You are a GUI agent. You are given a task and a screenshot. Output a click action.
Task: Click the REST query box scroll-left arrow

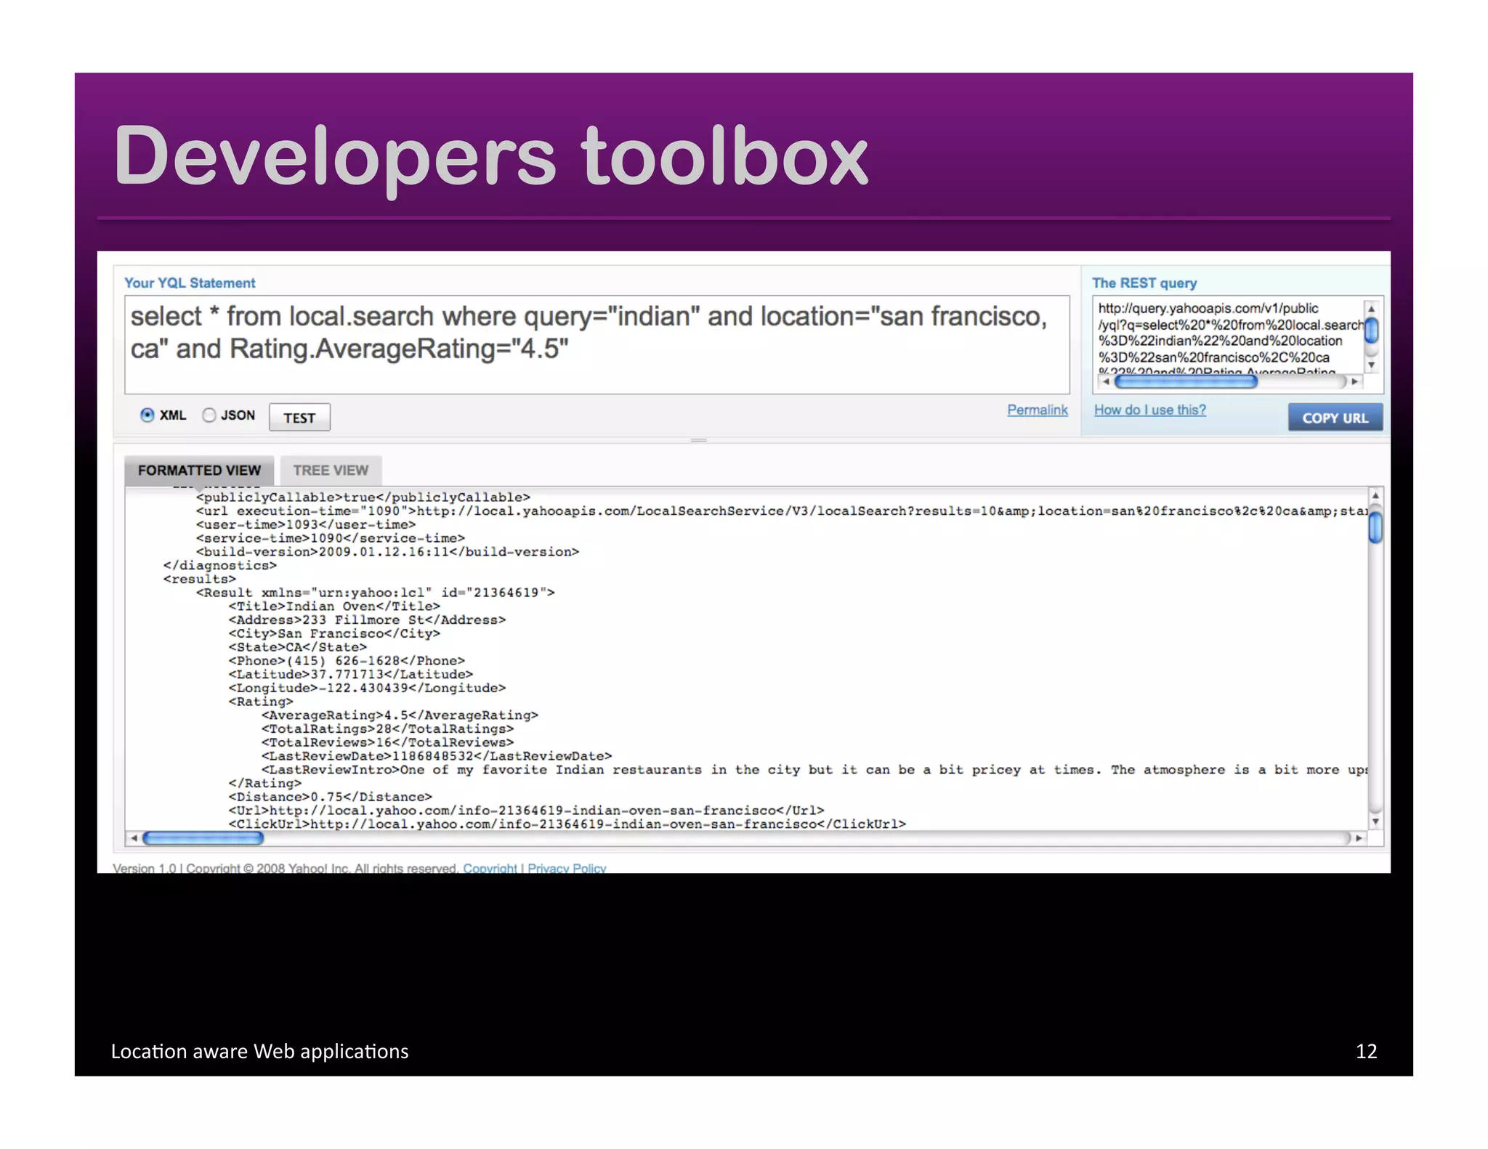pos(1105,381)
